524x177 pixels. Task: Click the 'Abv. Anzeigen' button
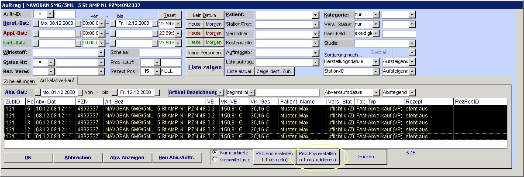[x=127, y=157]
